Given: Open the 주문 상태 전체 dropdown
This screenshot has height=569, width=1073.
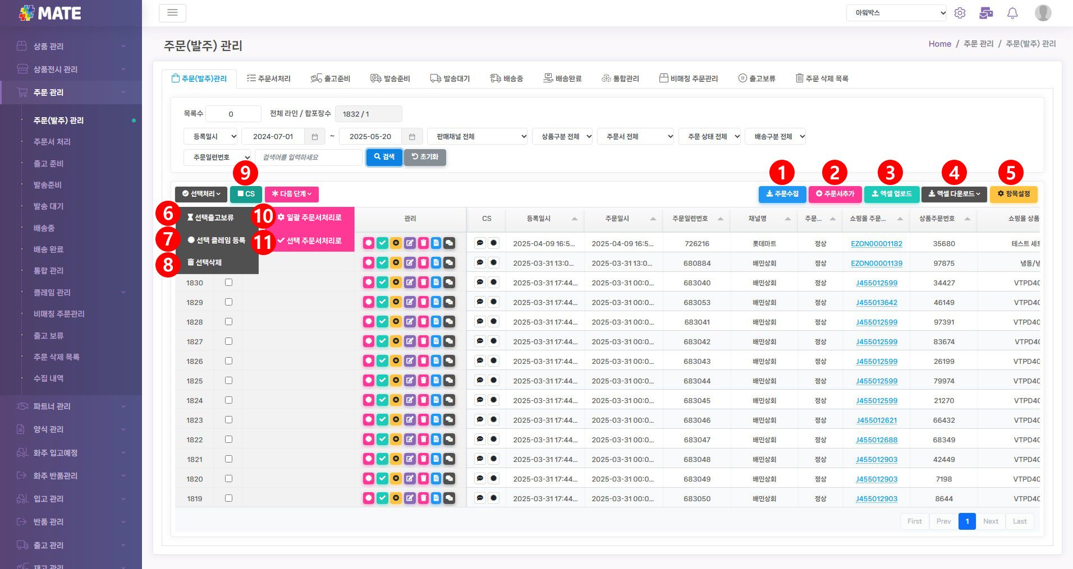Looking at the screenshot, I should click(710, 136).
